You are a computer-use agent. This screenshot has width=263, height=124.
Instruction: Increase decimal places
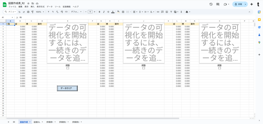click(62, 12)
